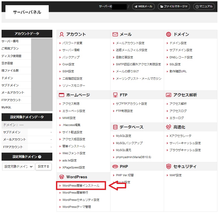Open FTP制限設定
The width and height of the screenshot is (219, 213).
pyautogui.click(x=124, y=111)
